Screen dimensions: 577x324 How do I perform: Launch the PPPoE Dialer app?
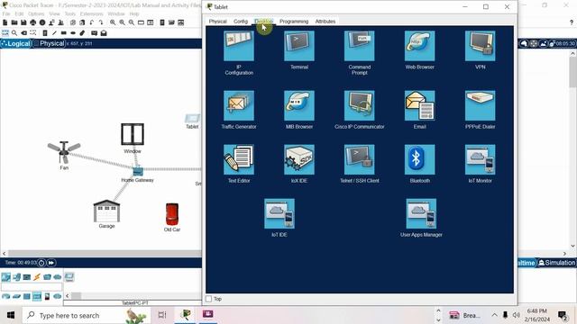[480, 106]
